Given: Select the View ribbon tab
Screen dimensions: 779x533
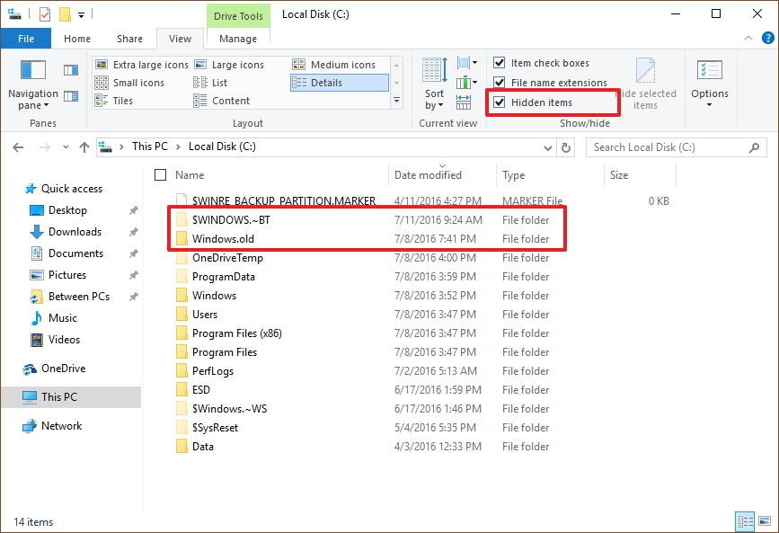Looking at the screenshot, I should pyautogui.click(x=180, y=39).
